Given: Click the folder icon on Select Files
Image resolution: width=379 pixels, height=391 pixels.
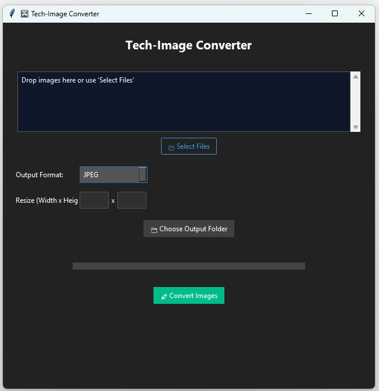Looking at the screenshot, I should coord(171,147).
